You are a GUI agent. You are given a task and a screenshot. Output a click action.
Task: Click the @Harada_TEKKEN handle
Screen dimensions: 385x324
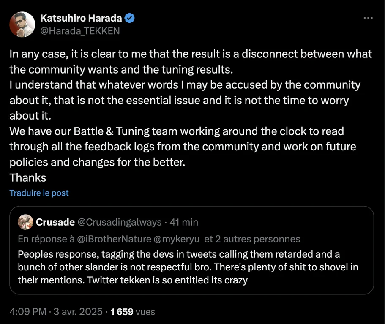point(80,30)
